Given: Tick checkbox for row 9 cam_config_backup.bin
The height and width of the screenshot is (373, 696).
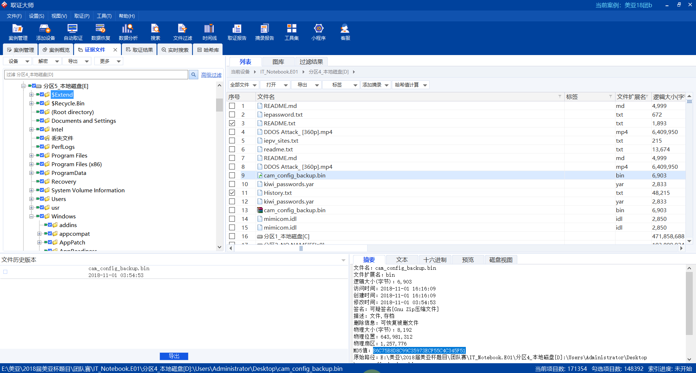Looking at the screenshot, I should (x=232, y=175).
